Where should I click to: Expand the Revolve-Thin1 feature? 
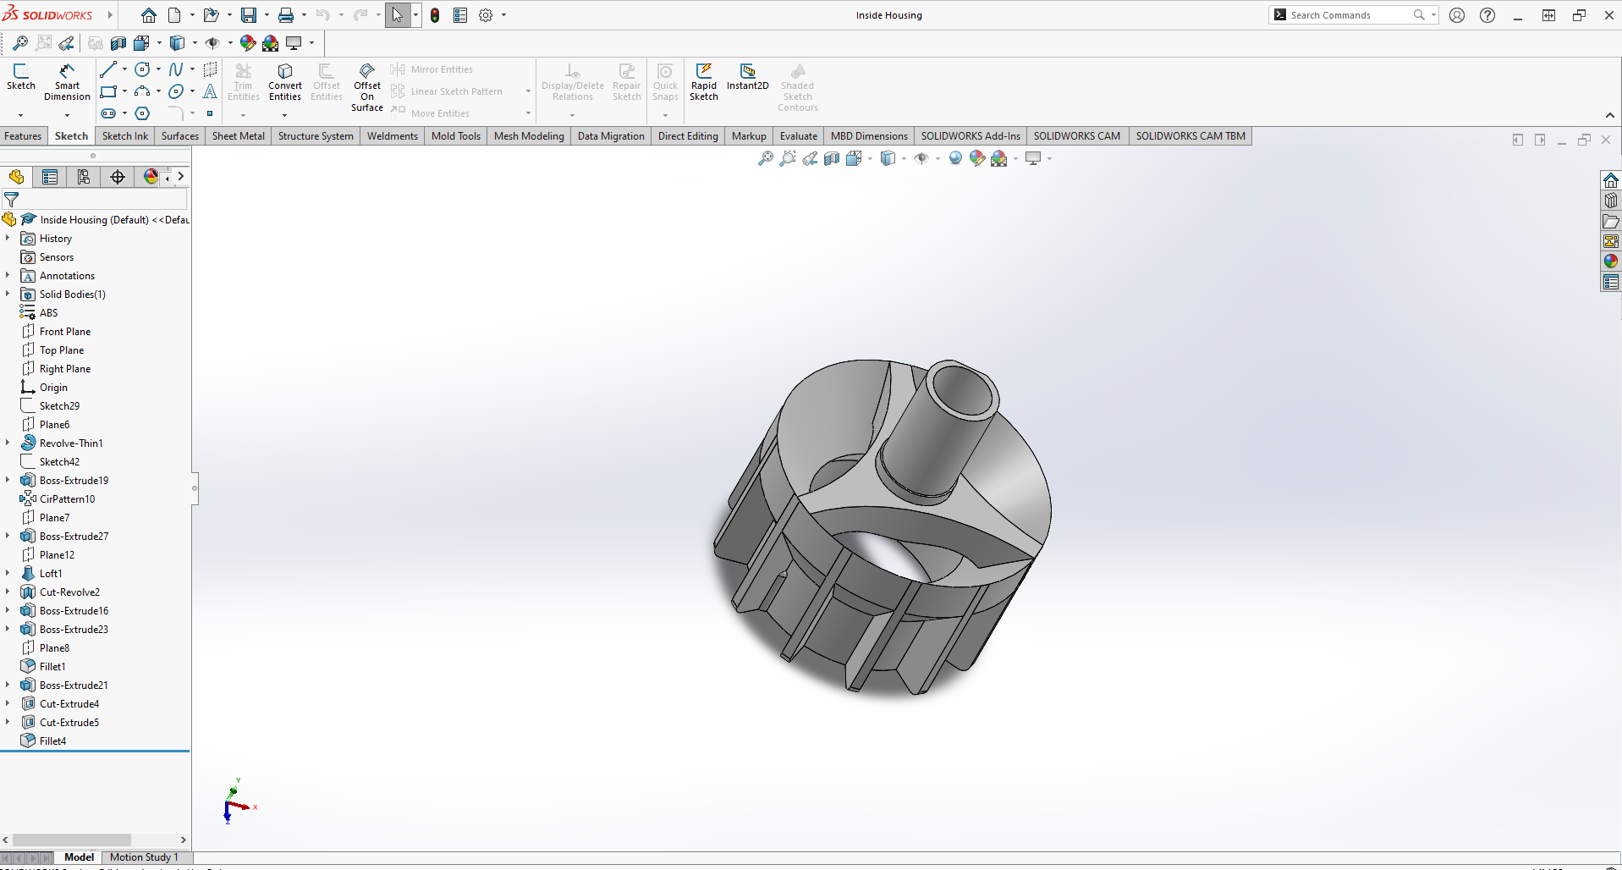pyautogui.click(x=8, y=443)
